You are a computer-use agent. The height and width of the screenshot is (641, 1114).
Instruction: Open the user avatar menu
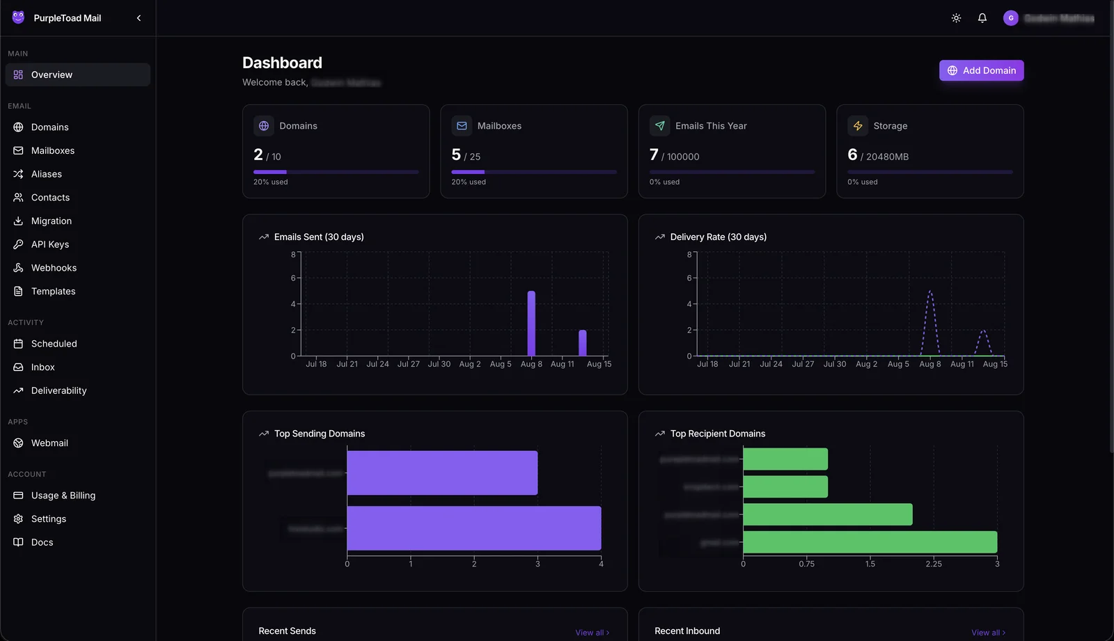(x=1011, y=18)
